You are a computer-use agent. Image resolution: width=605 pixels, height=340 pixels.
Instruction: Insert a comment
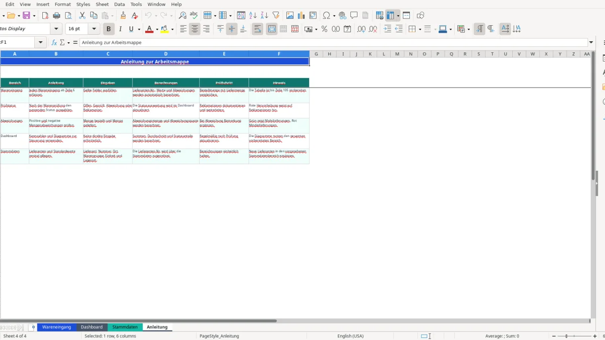click(x=354, y=16)
